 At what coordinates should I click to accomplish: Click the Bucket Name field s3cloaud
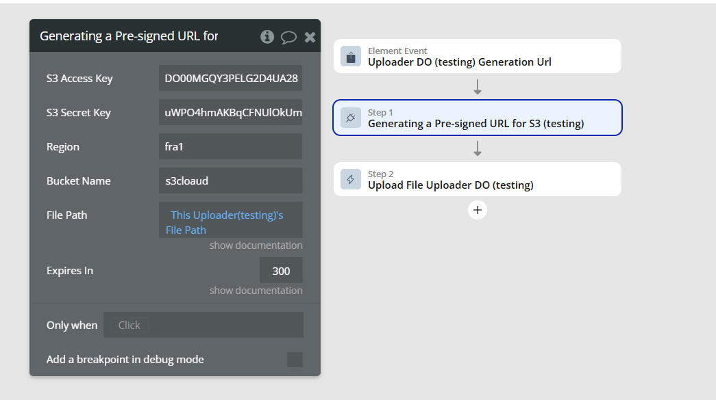click(230, 181)
